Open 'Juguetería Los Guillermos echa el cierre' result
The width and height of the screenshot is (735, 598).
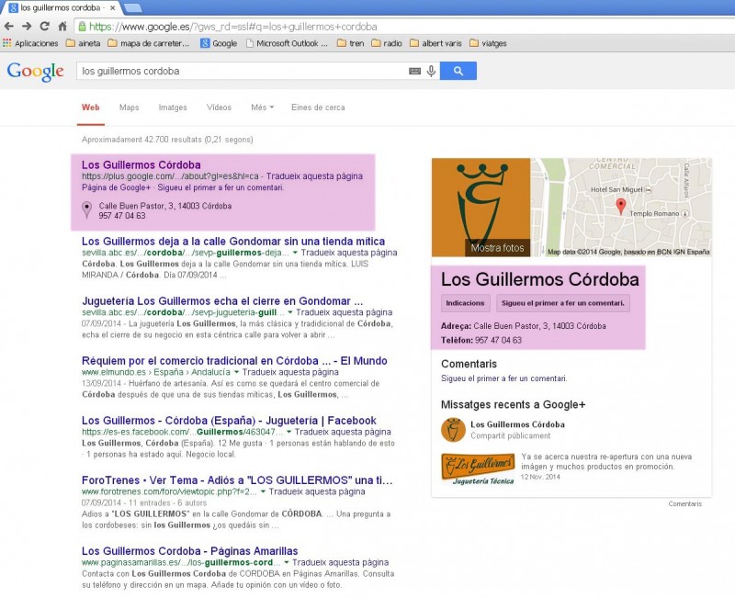222,301
